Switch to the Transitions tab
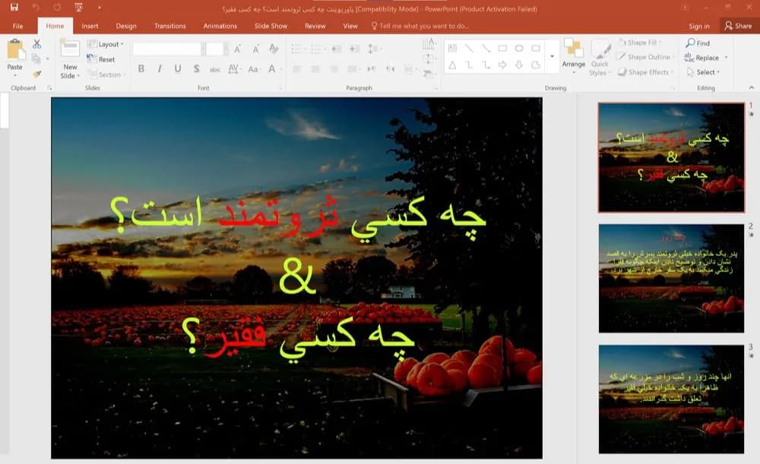This screenshot has width=760, height=464. pos(169,26)
